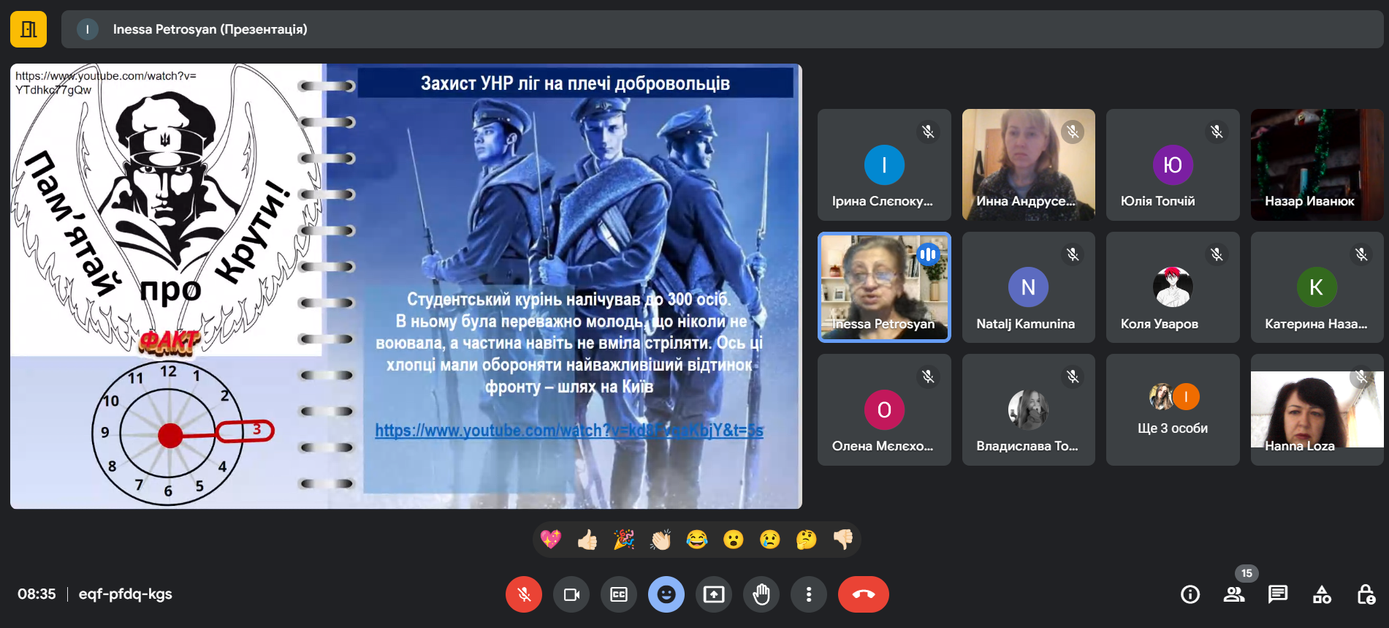Leave the call with red hang-up button
Screen dimensions: 1389x628
(x=864, y=594)
